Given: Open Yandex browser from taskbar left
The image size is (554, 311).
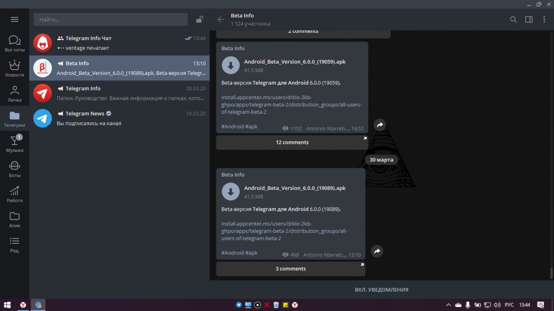Looking at the screenshot, I should coord(23,305).
